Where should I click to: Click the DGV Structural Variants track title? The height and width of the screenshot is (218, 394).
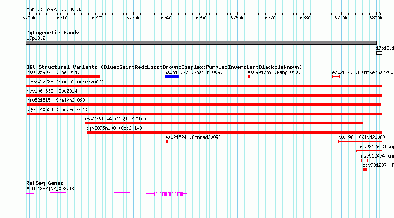164,67
